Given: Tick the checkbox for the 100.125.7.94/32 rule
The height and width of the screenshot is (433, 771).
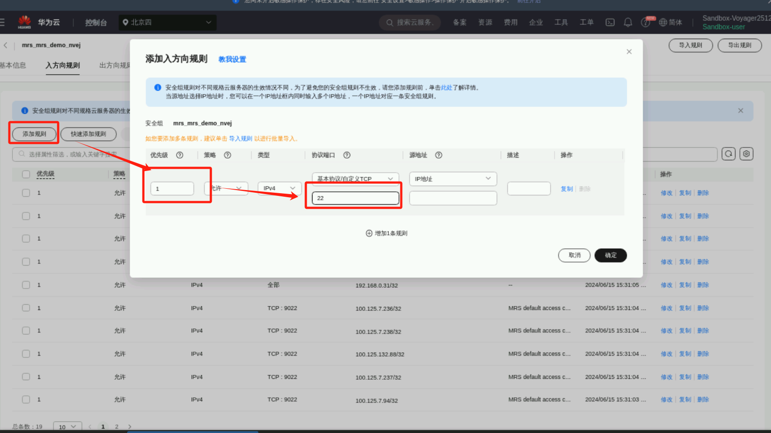Looking at the screenshot, I should point(26,399).
